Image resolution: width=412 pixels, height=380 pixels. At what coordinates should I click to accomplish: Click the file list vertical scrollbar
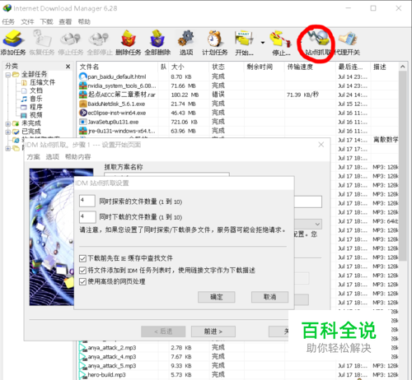point(403,166)
